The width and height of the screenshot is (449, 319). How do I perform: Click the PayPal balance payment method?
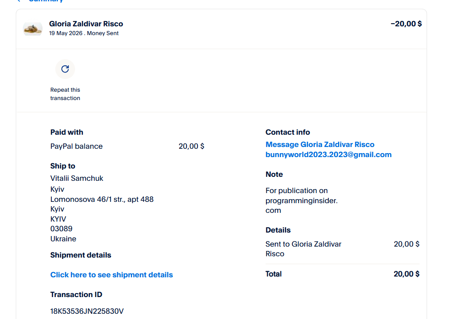[x=76, y=146]
